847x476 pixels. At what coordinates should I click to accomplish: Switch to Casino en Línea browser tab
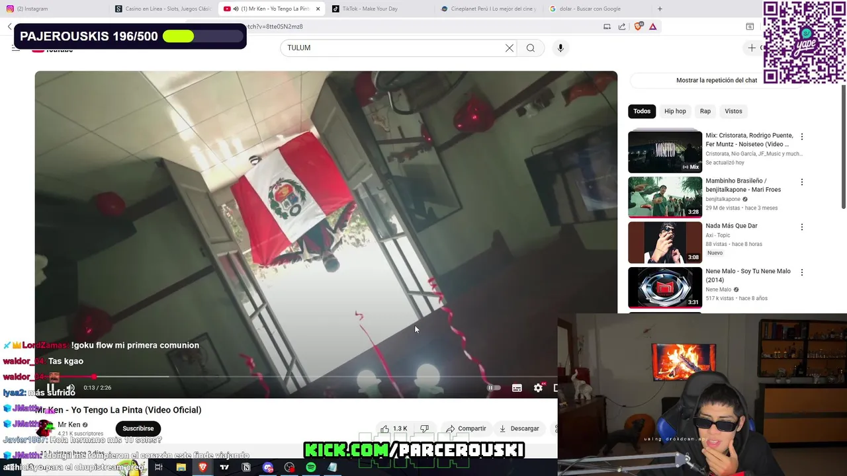163,9
